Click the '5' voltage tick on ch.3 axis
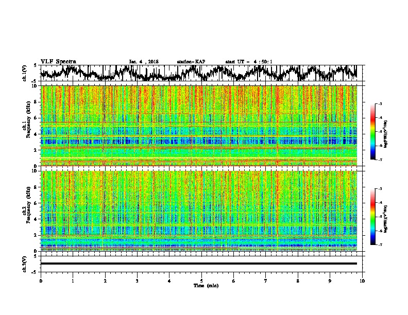This screenshot has width=408, height=315. coord(35,256)
